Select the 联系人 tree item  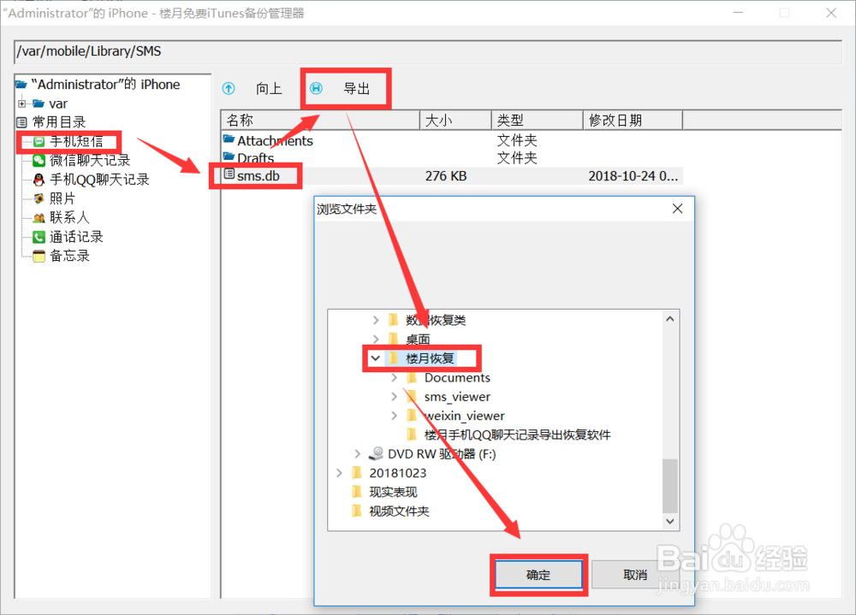pos(70,218)
